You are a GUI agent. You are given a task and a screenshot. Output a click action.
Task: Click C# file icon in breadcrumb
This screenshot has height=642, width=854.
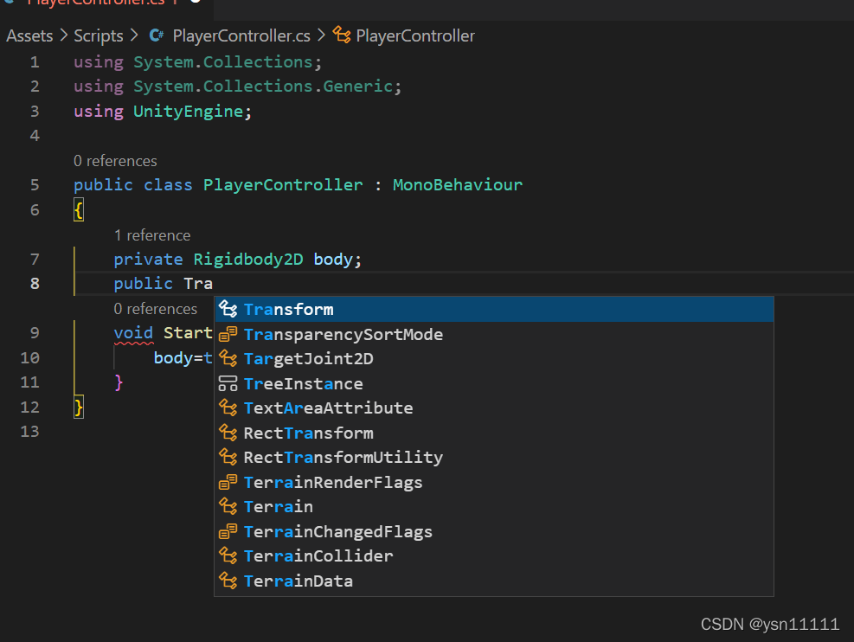tap(157, 35)
